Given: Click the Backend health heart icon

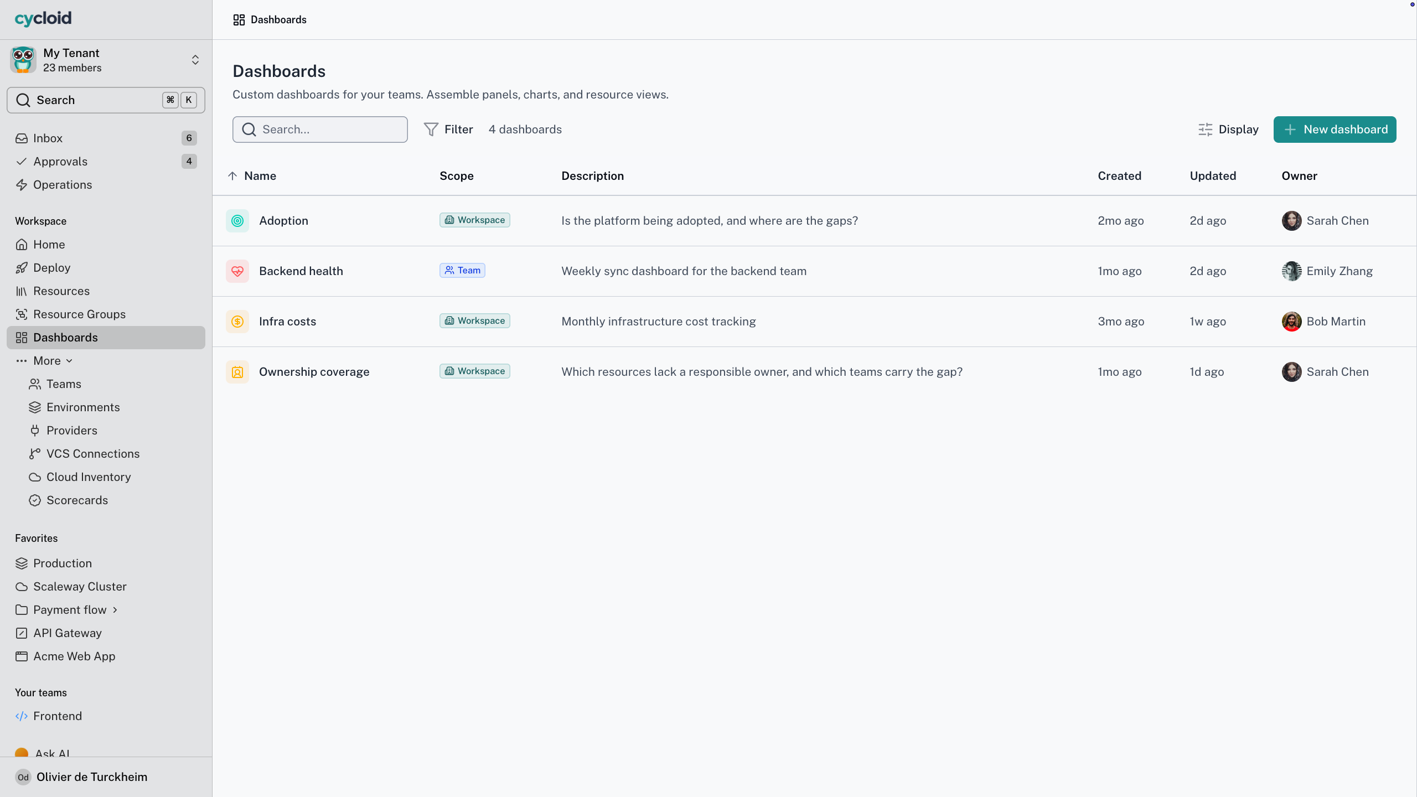Looking at the screenshot, I should tap(237, 271).
